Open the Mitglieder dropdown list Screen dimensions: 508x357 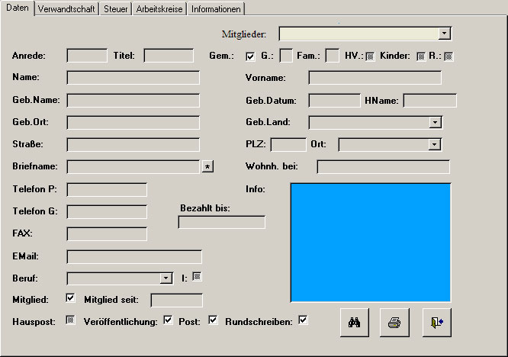click(x=444, y=34)
